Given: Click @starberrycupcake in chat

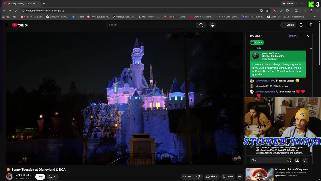Looking at the screenshot, I should tap(266, 92).
